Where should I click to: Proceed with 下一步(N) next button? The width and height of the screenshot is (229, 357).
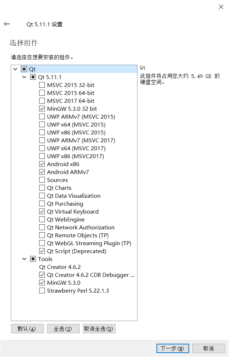tap(173, 348)
